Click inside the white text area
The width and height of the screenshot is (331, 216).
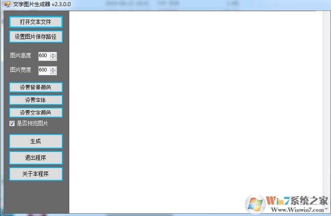pyautogui.click(x=196, y=112)
